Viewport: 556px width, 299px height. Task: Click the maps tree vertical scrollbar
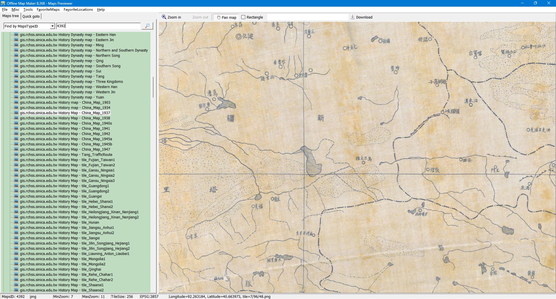click(153, 87)
